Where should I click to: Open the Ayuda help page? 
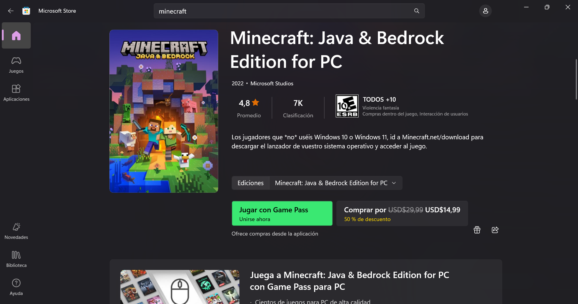point(16,287)
